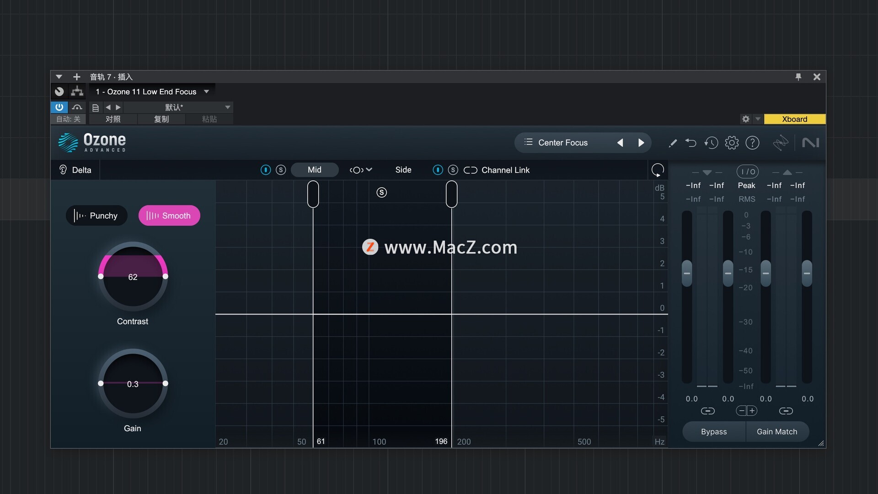Click the Ozone Advanced logo
Viewport: 878px width, 494px height.
[x=92, y=142]
